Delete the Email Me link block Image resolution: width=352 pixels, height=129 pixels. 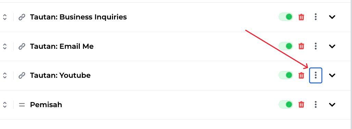pyautogui.click(x=301, y=46)
